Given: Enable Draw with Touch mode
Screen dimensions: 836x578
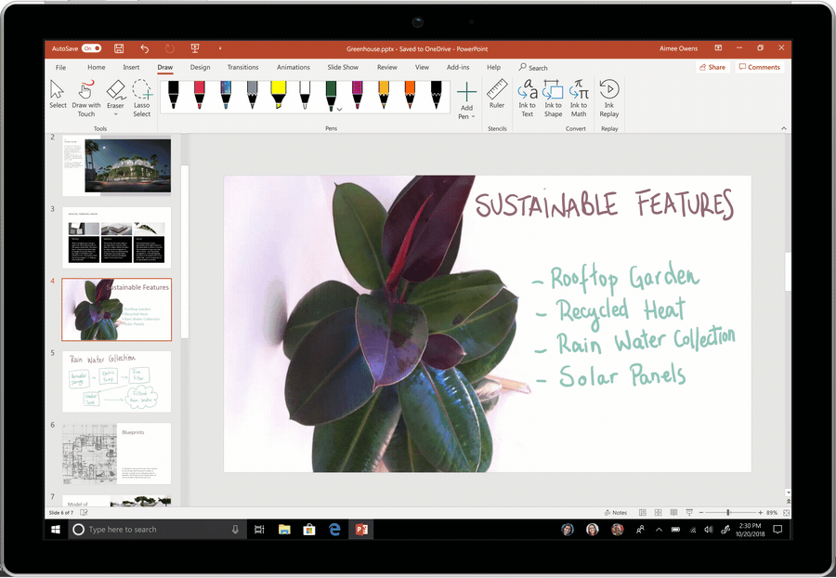Looking at the screenshot, I should pyautogui.click(x=85, y=96).
